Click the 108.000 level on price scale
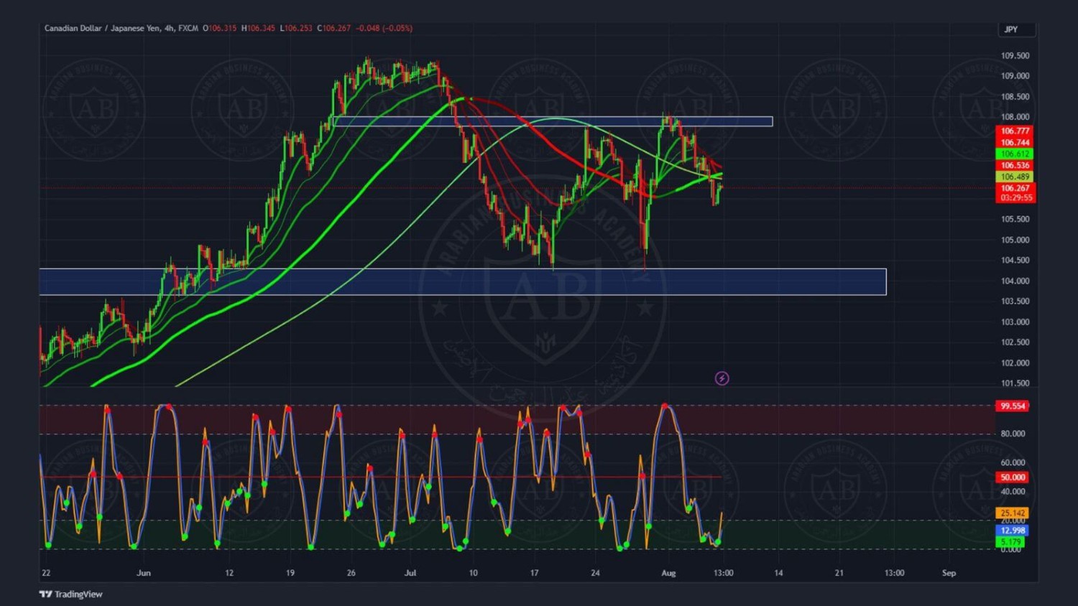 point(1015,117)
